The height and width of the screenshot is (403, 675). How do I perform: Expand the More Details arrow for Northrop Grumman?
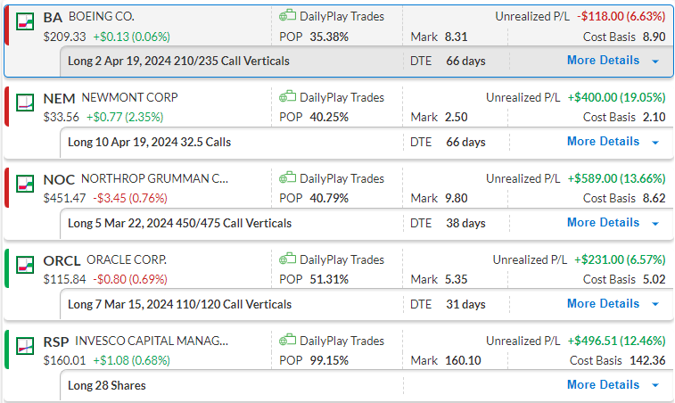[655, 224]
